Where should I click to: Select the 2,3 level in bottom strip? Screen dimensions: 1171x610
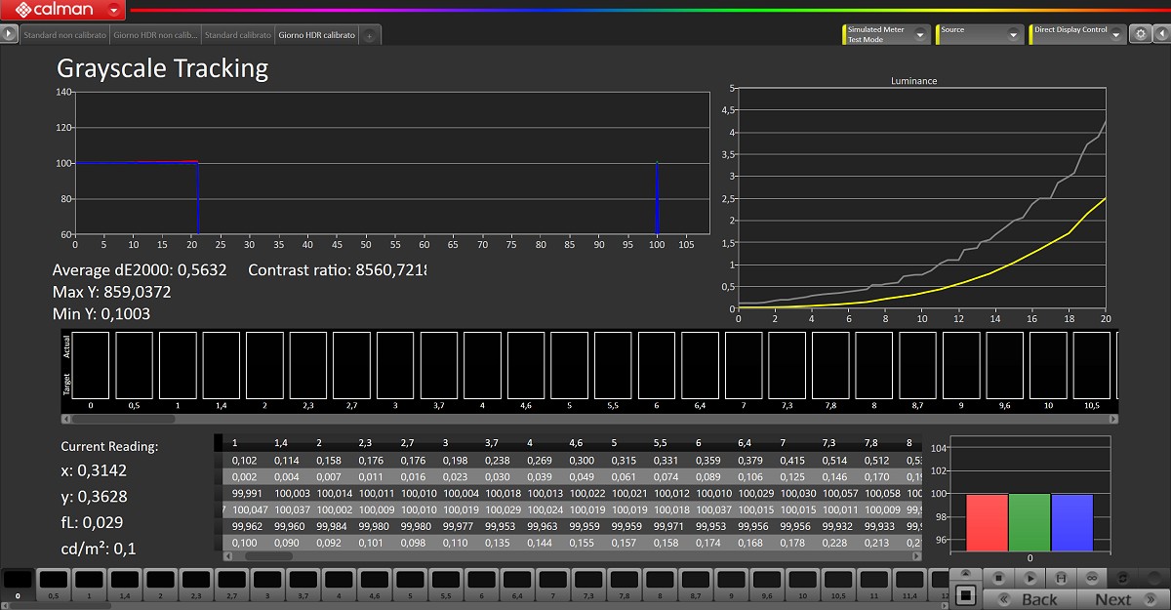196,585
